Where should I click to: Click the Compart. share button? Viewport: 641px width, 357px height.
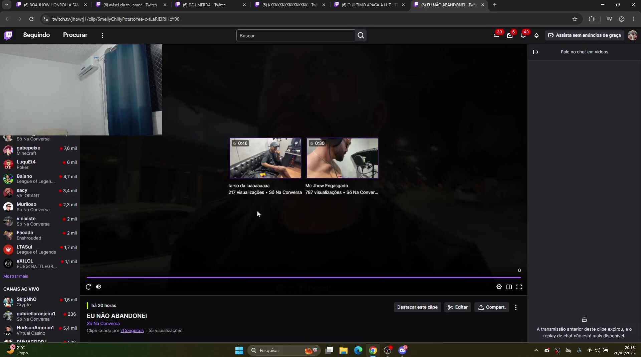tap(492, 307)
